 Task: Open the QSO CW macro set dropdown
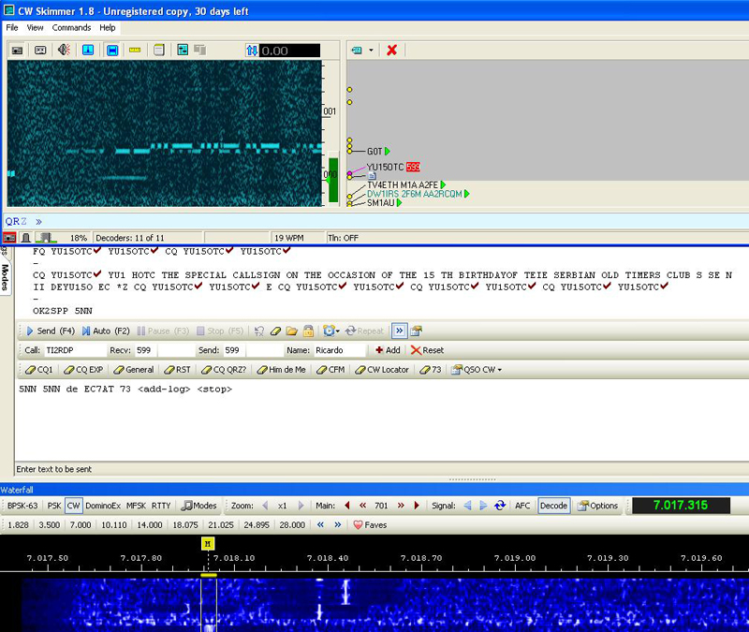tap(477, 370)
